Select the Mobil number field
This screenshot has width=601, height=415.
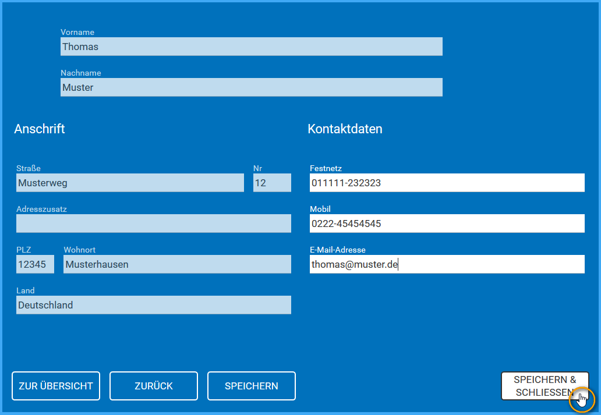(x=446, y=223)
